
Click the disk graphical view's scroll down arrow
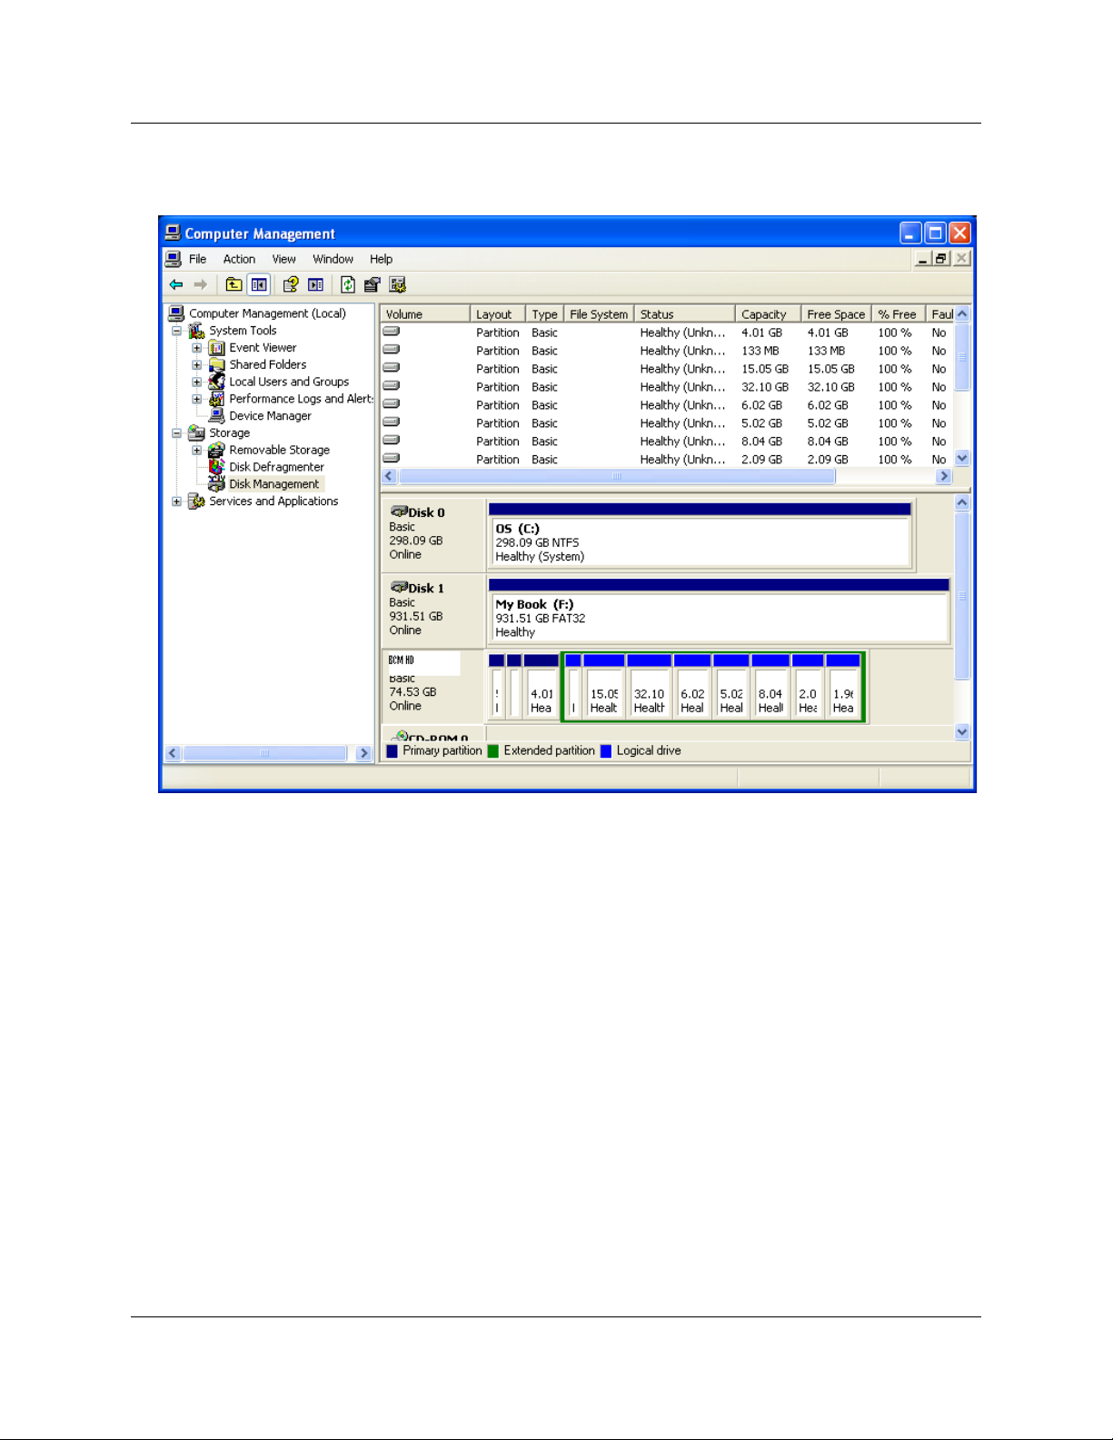(x=962, y=731)
